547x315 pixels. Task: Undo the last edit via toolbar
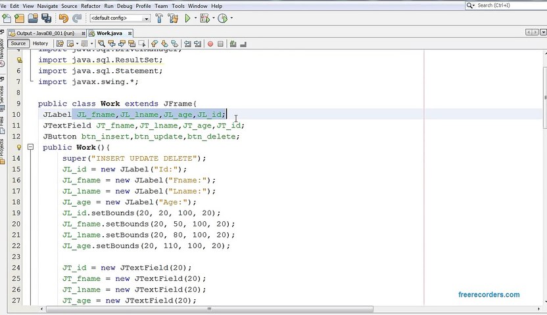(x=63, y=18)
